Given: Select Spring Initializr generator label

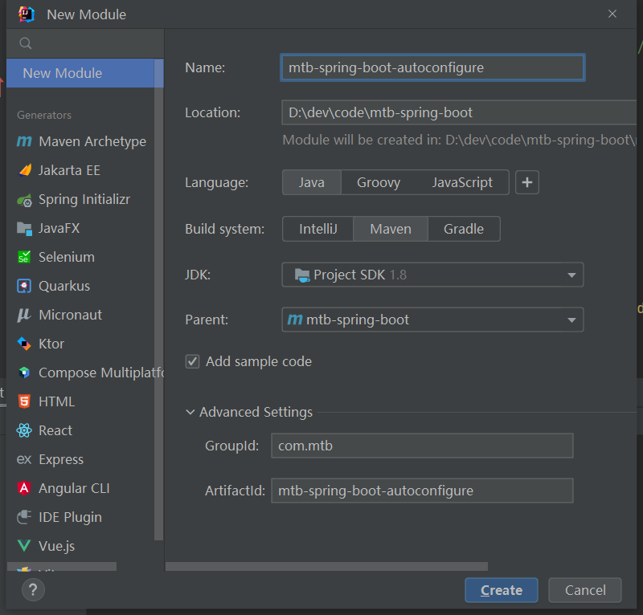Looking at the screenshot, I should click(x=84, y=200).
